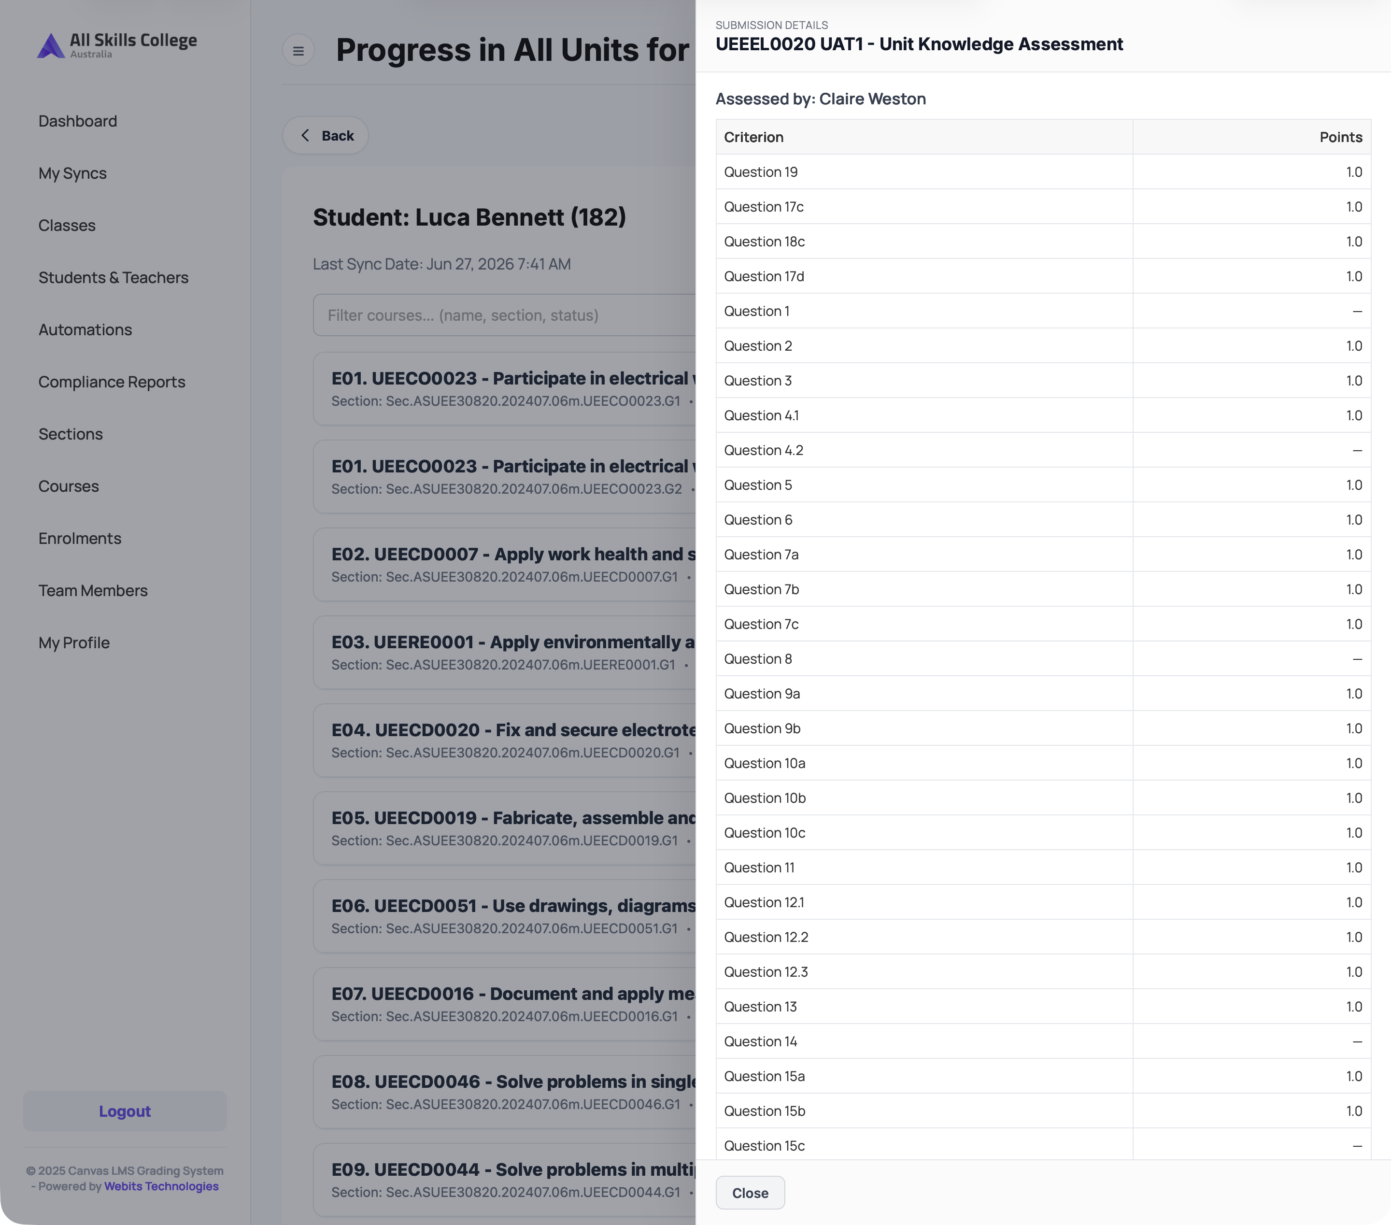1391x1225 pixels.
Task: Select the Question 18c row
Action: pos(1043,242)
